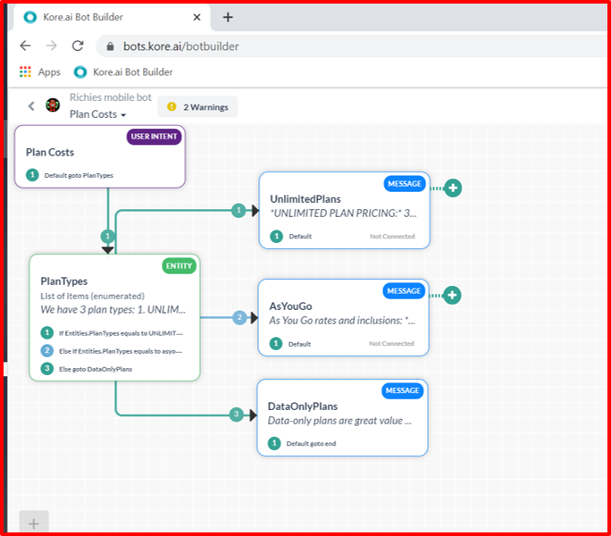Open the Plan Costs task dropdown

tap(97, 114)
